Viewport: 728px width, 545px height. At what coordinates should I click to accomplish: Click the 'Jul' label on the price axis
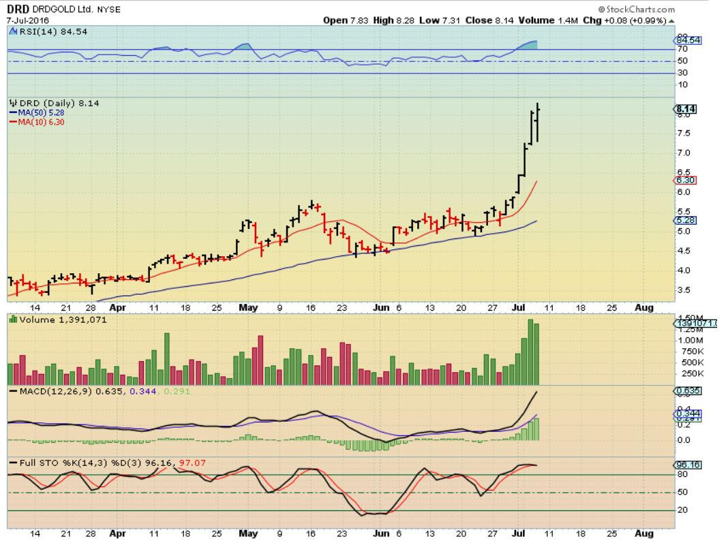click(519, 308)
